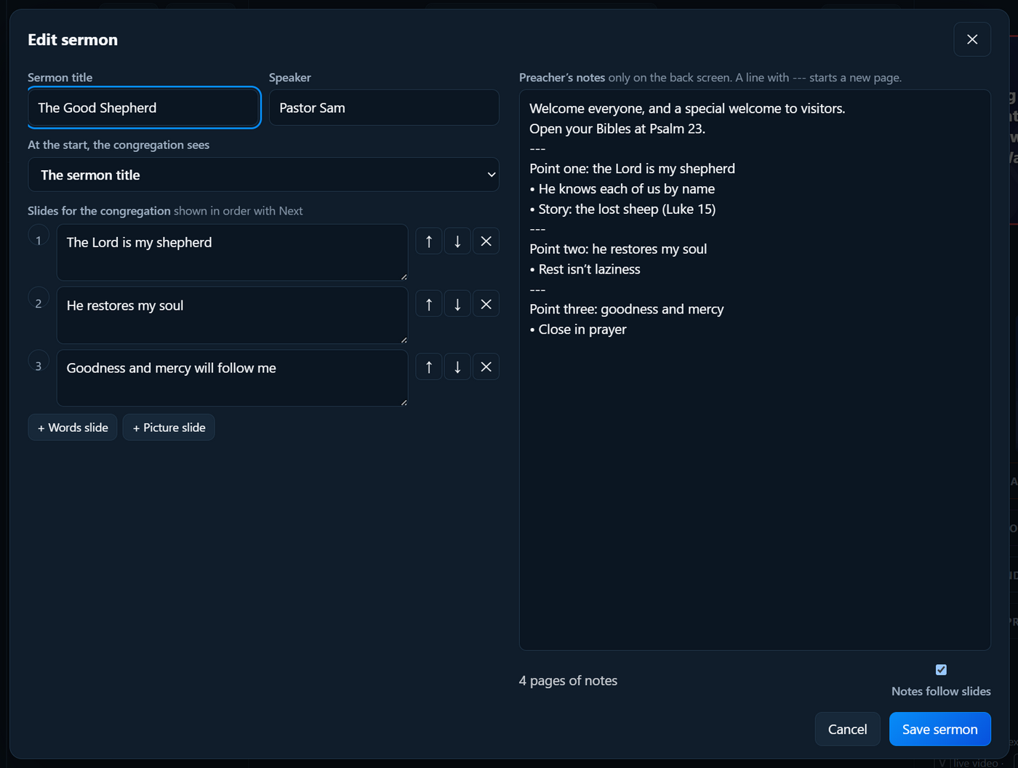1018x768 pixels.
Task: Move slide 2 'He restores my soul' down
Action: pos(457,304)
